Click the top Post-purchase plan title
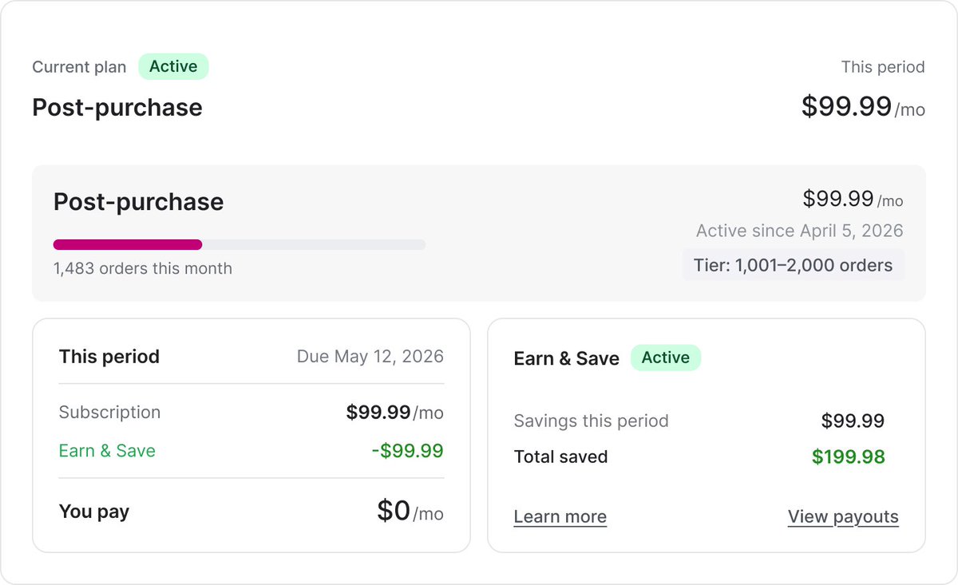The height and width of the screenshot is (585, 958). [x=117, y=108]
